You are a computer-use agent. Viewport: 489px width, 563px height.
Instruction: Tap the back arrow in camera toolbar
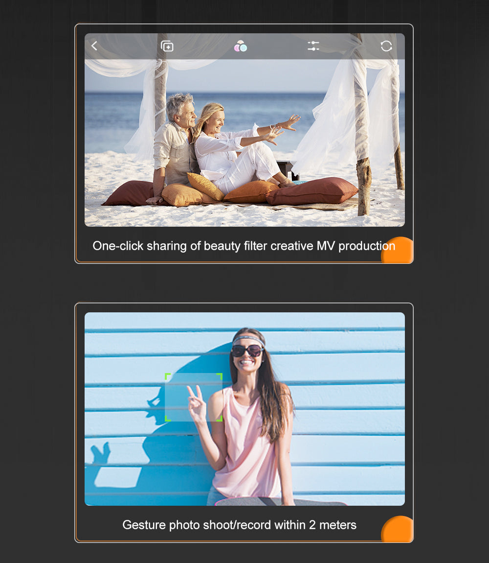(x=94, y=46)
